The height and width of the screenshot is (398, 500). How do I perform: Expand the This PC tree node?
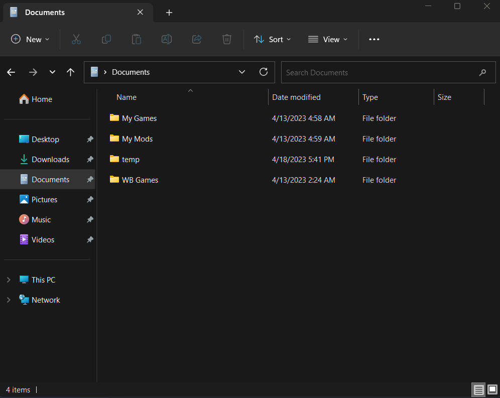pos(9,280)
